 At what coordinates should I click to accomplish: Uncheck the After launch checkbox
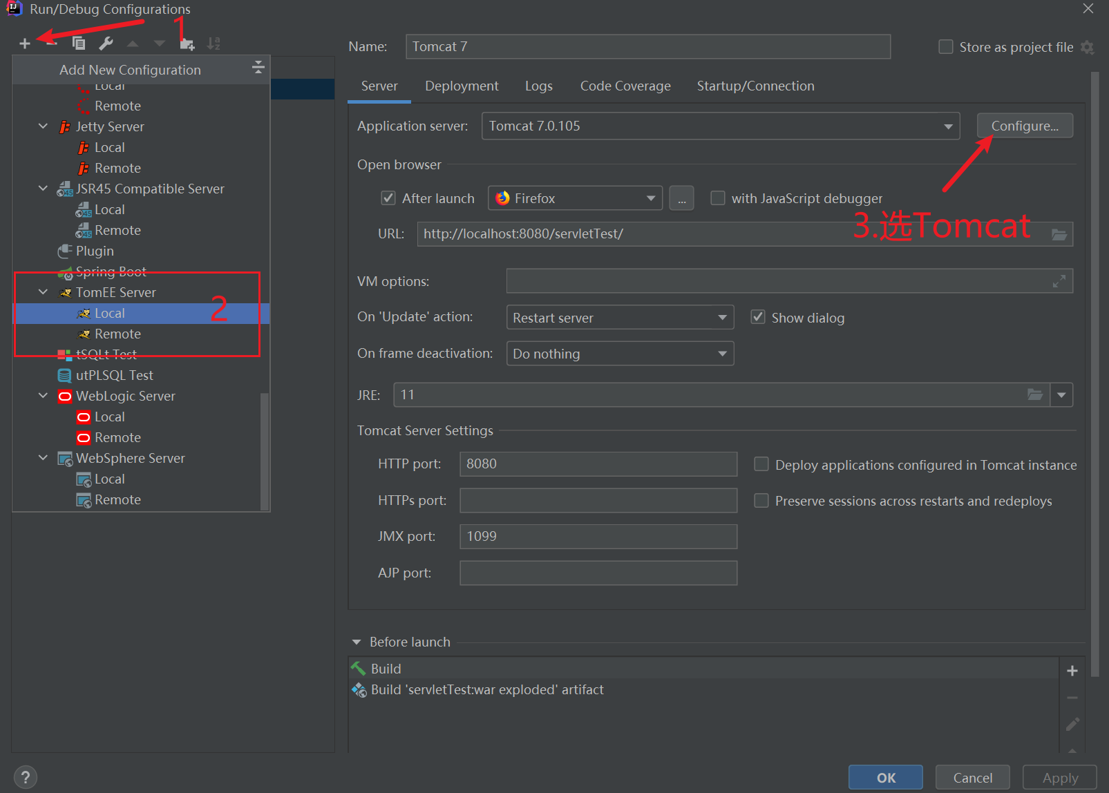(x=388, y=198)
